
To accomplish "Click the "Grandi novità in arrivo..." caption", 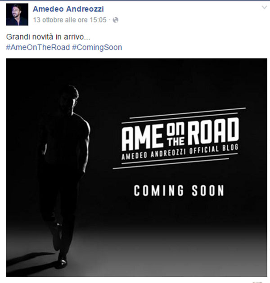I will (48, 37).
